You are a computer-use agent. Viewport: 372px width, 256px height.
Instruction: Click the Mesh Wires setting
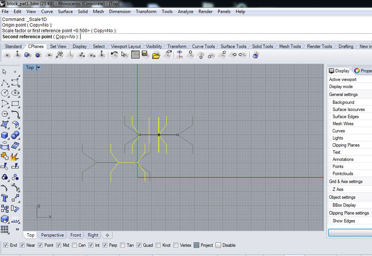[x=343, y=123]
